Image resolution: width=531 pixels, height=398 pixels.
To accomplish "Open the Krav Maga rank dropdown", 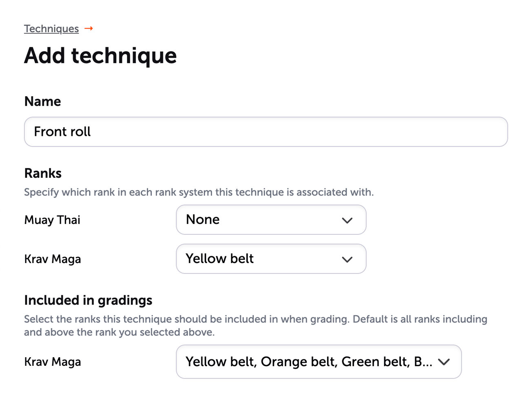I will [271, 259].
